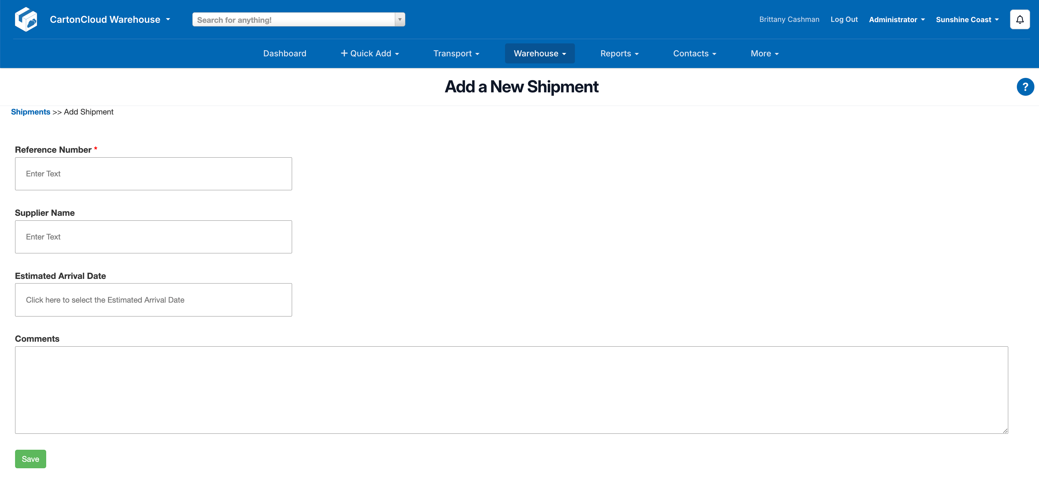The width and height of the screenshot is (1039, 479).
Task: Expand the CartonCloud Warehouse dropdown
Action: (110, 19)
